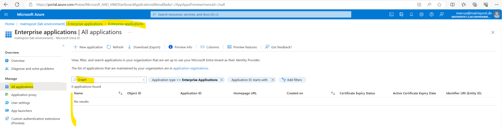Click the site info lock icon

30,5
